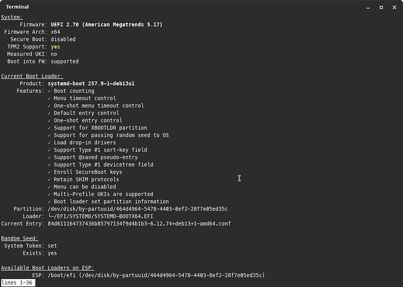Click the green 'yes' TPM2 Support value
The width and height of the screenshot is (403, 287).
[x=55, y=47]
